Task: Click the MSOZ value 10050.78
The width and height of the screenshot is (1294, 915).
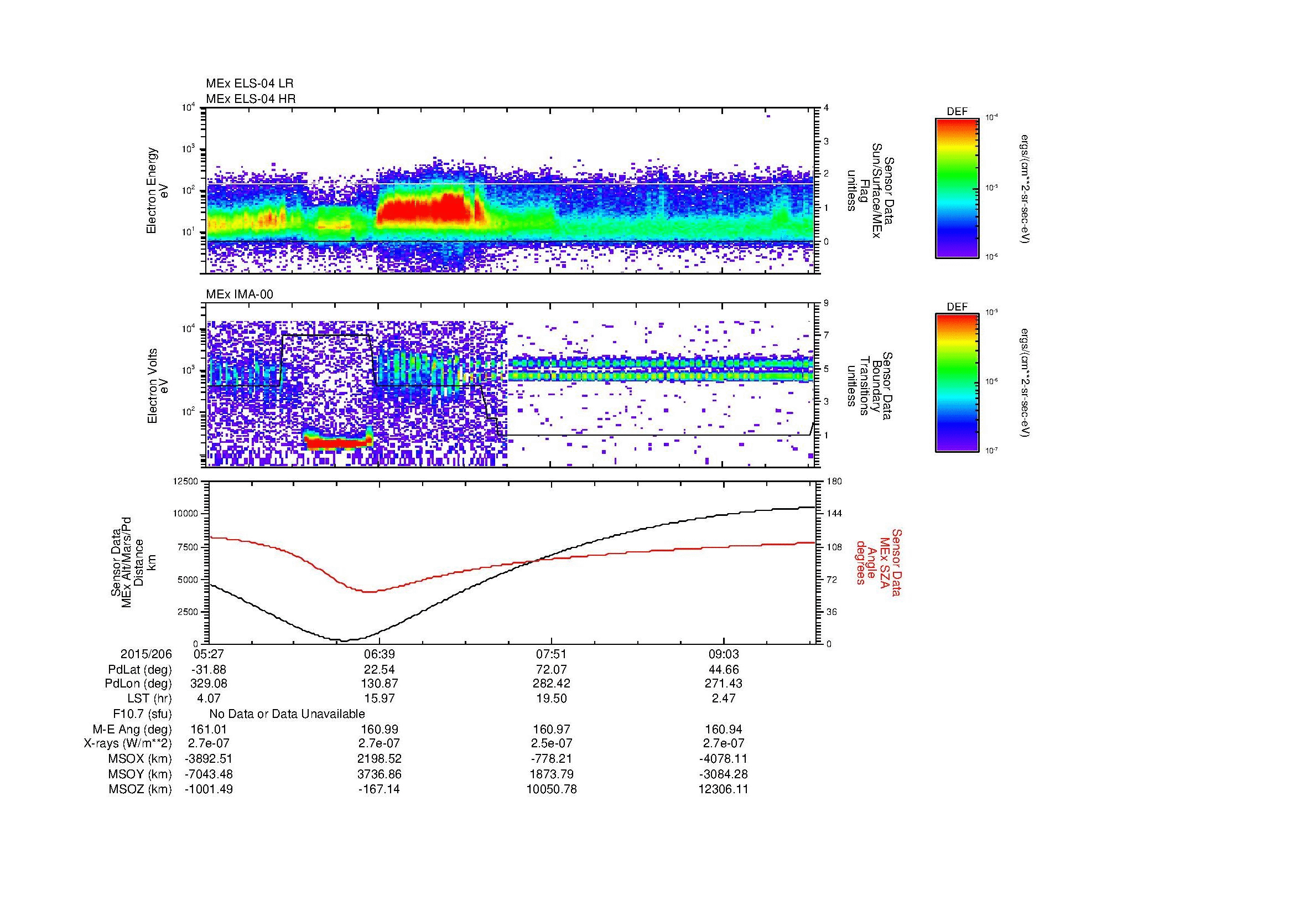Action: pos(551,789)
